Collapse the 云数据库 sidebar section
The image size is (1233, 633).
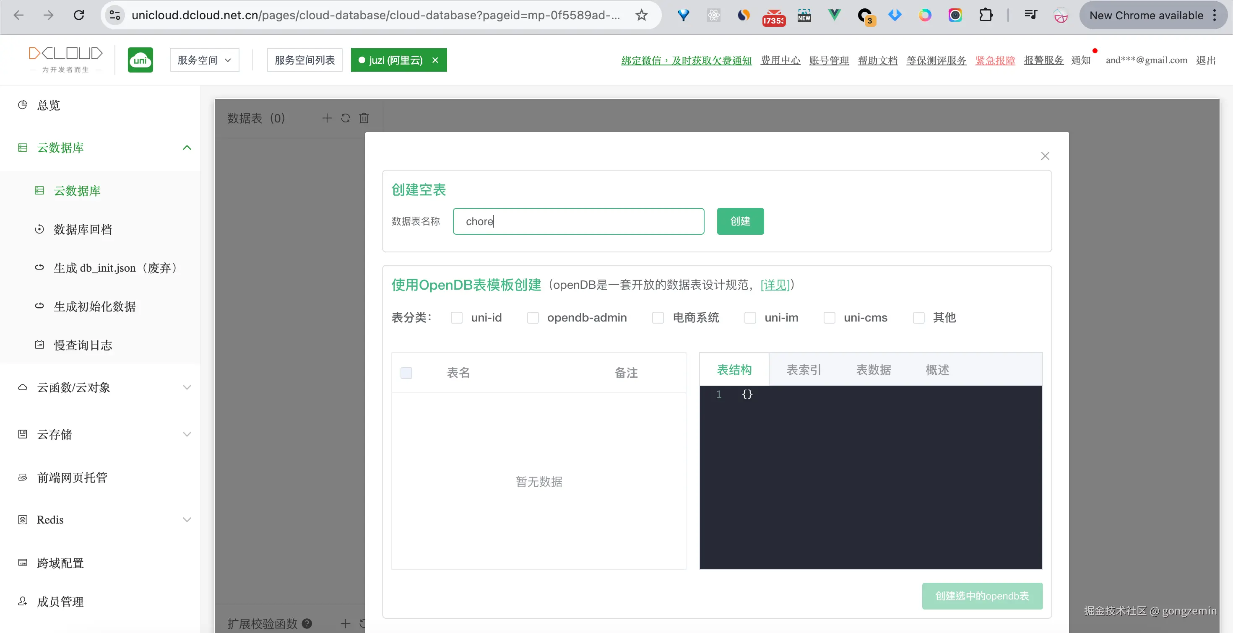(x=187, y=148)
